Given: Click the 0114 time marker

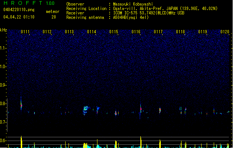Looking at the screenshot, I should pos(91,32).
